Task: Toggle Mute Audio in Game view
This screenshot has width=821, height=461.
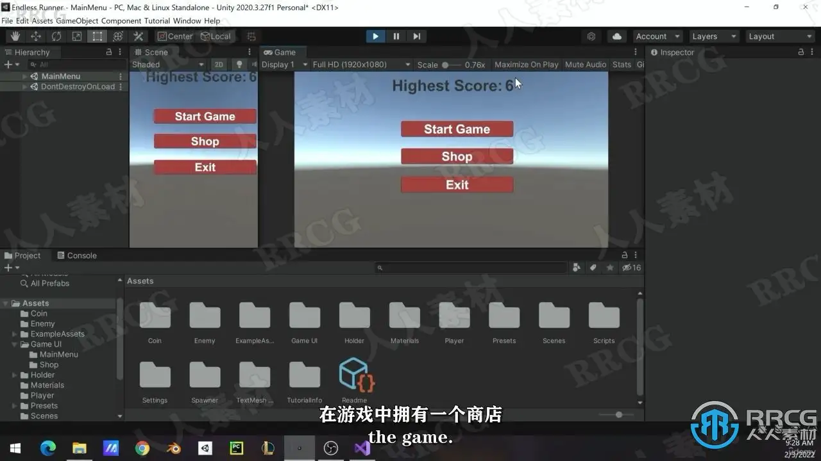Action: point(586,65)
